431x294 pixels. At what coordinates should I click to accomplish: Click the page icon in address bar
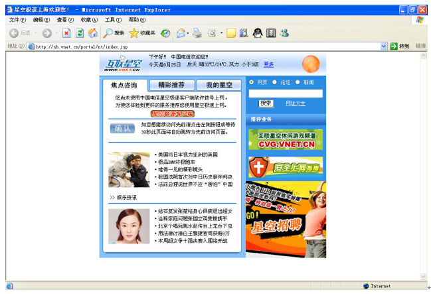[31, 46]
